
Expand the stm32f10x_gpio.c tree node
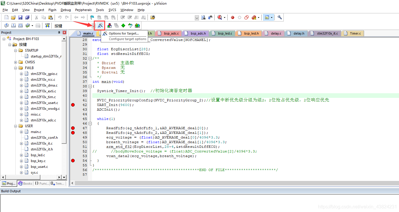tap(21, 74)
